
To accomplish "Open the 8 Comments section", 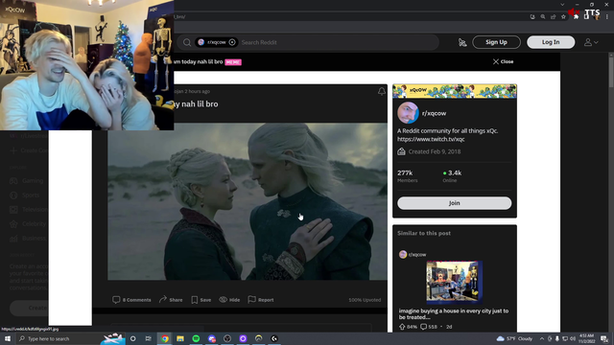I will 131,300.
